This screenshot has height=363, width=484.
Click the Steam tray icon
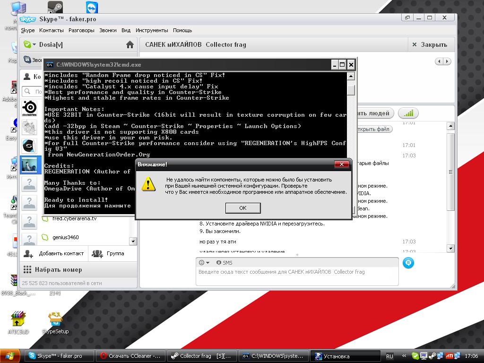(432, 356)
